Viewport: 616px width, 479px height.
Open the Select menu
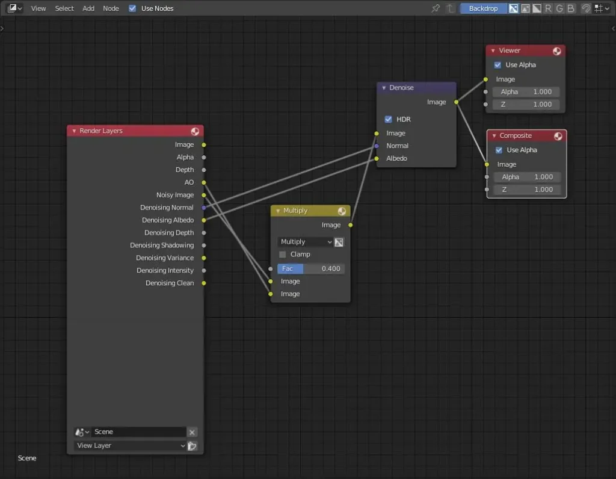[x=64, y=8]
